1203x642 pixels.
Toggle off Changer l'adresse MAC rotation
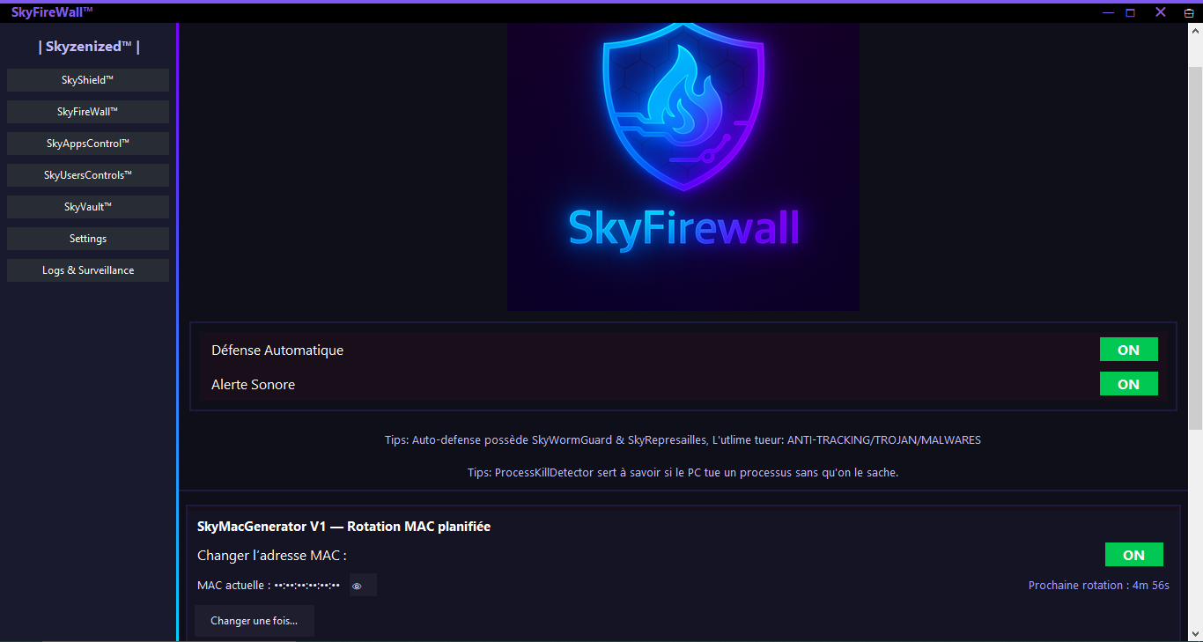point(1133,555)
